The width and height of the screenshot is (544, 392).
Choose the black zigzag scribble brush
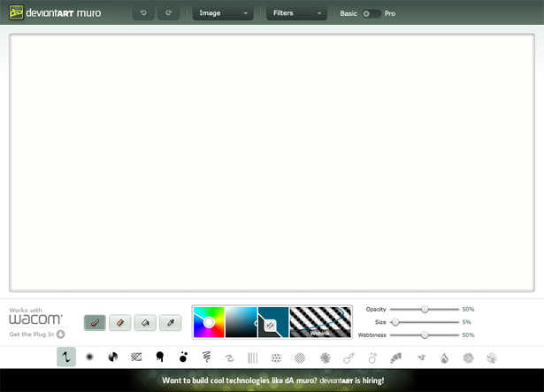[x=206, y=357]
